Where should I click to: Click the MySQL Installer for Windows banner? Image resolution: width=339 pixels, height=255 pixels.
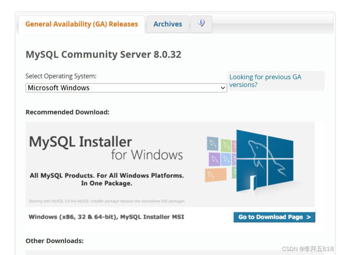tap(170, 165)
